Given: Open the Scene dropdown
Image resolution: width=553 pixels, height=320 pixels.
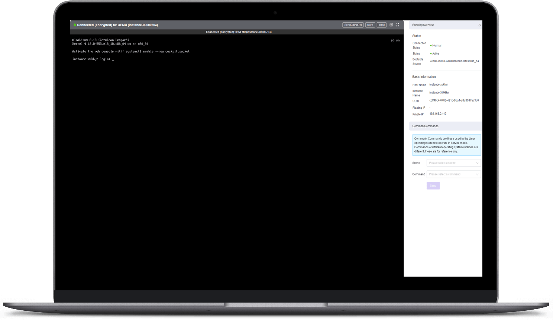Looking at the screenshot, I should pyautogui.click(x=453, y=163).
